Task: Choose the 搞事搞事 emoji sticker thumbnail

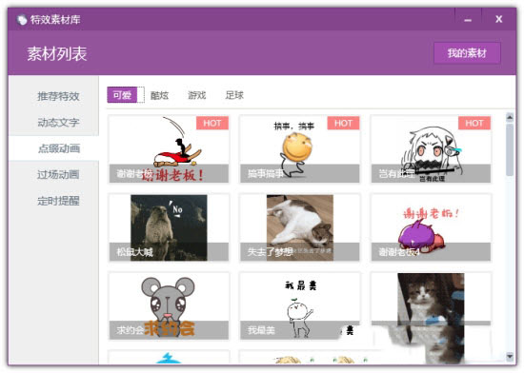Action: pos(300,149)
